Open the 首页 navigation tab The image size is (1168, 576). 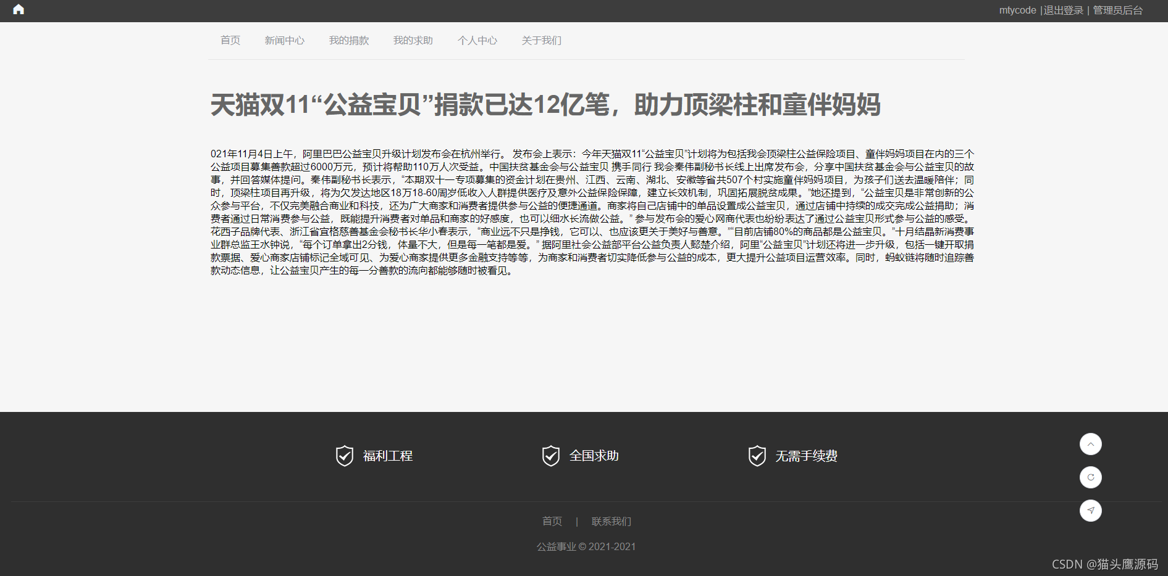coord(230,40)
